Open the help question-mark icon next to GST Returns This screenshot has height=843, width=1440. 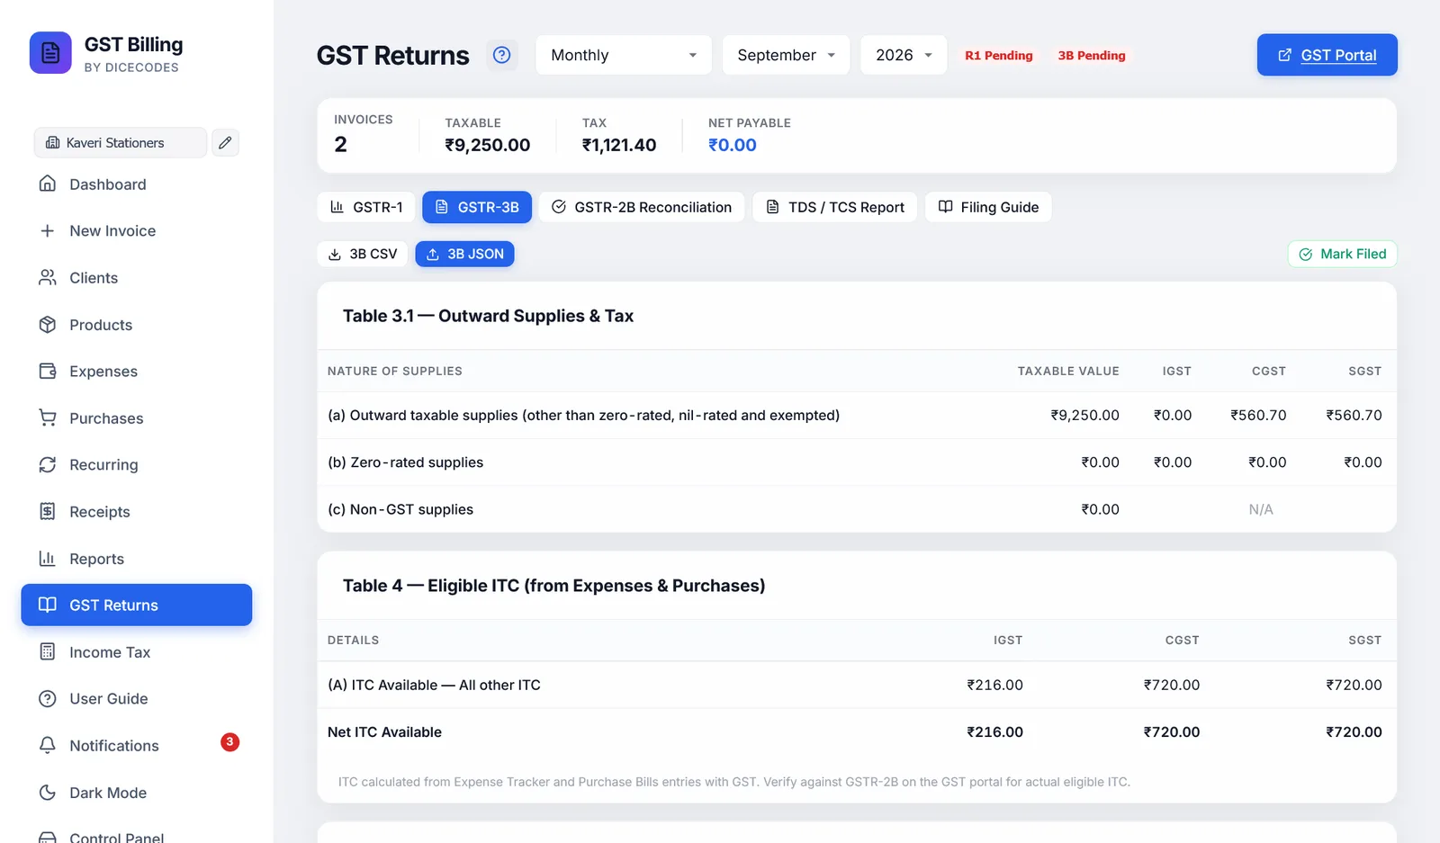tap(502, 55)
